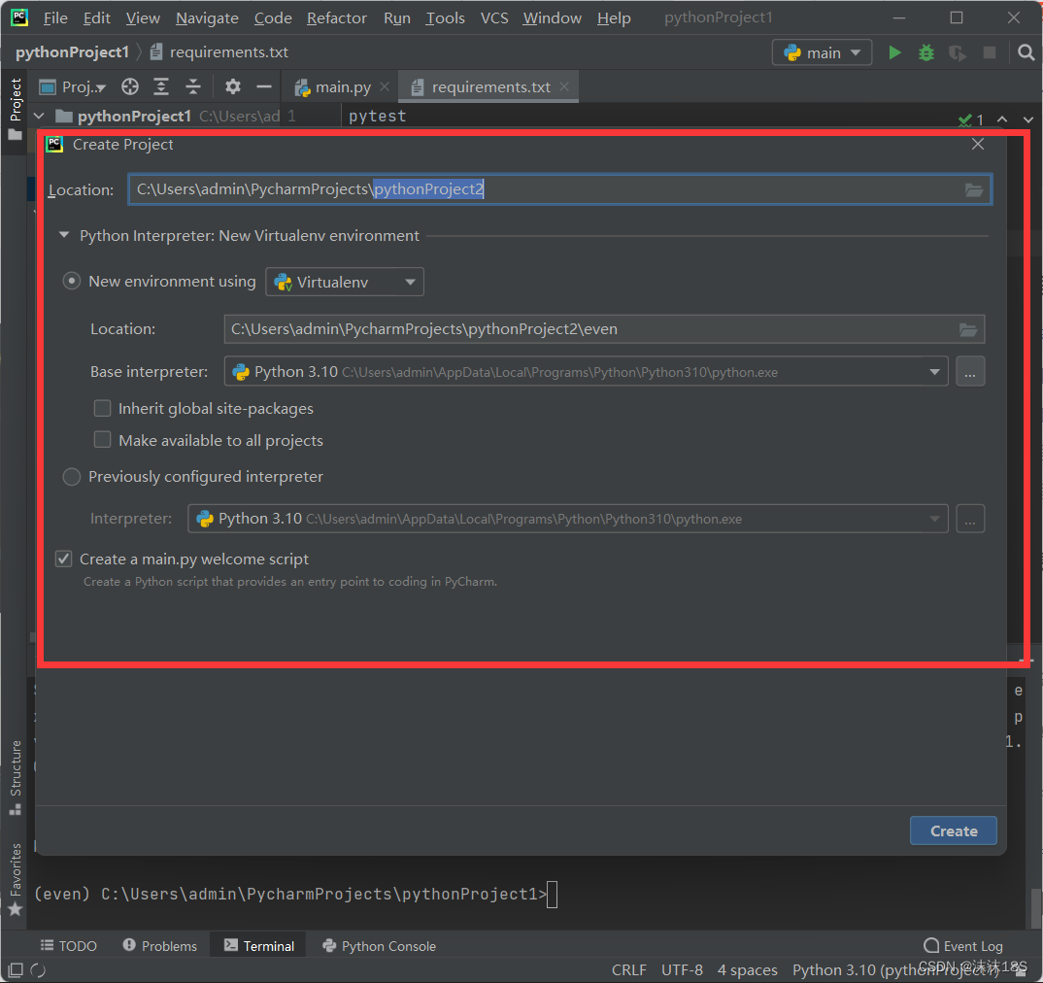Enable Make available to all projects

click(102, 440)
